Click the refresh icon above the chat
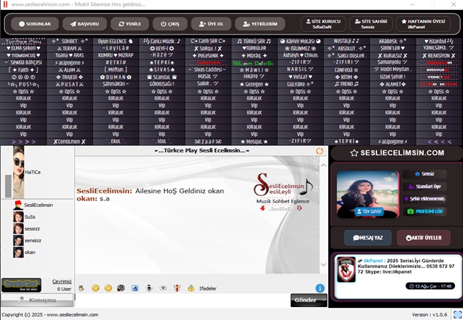Image resolution: width=463 pixels, height=320 pixels. click(320, 151)
